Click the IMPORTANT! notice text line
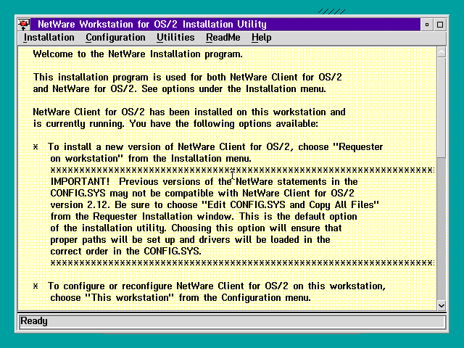The image size is (464, 348). tap(204, 181)
